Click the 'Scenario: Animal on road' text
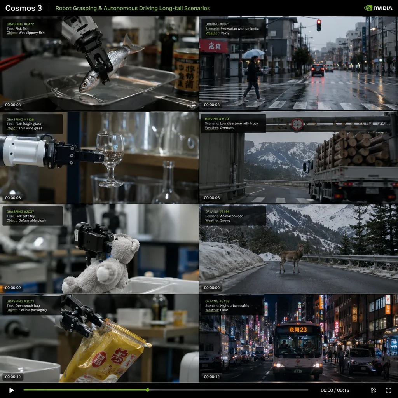Viewport: 398px width, 398px height. 224,216
